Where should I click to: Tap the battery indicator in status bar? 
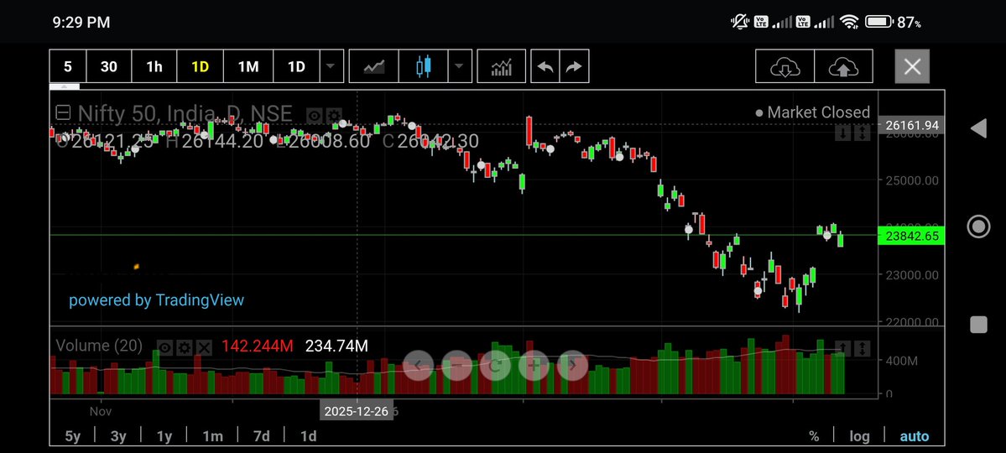click(879, 22)
